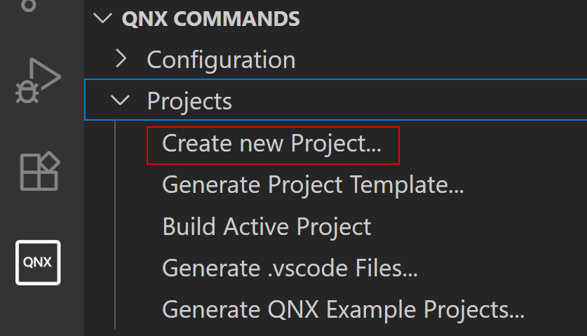This screenshot has width=587, height=336.
Task: Select the Configuration tree node label
Action: [x=221, y=60]
